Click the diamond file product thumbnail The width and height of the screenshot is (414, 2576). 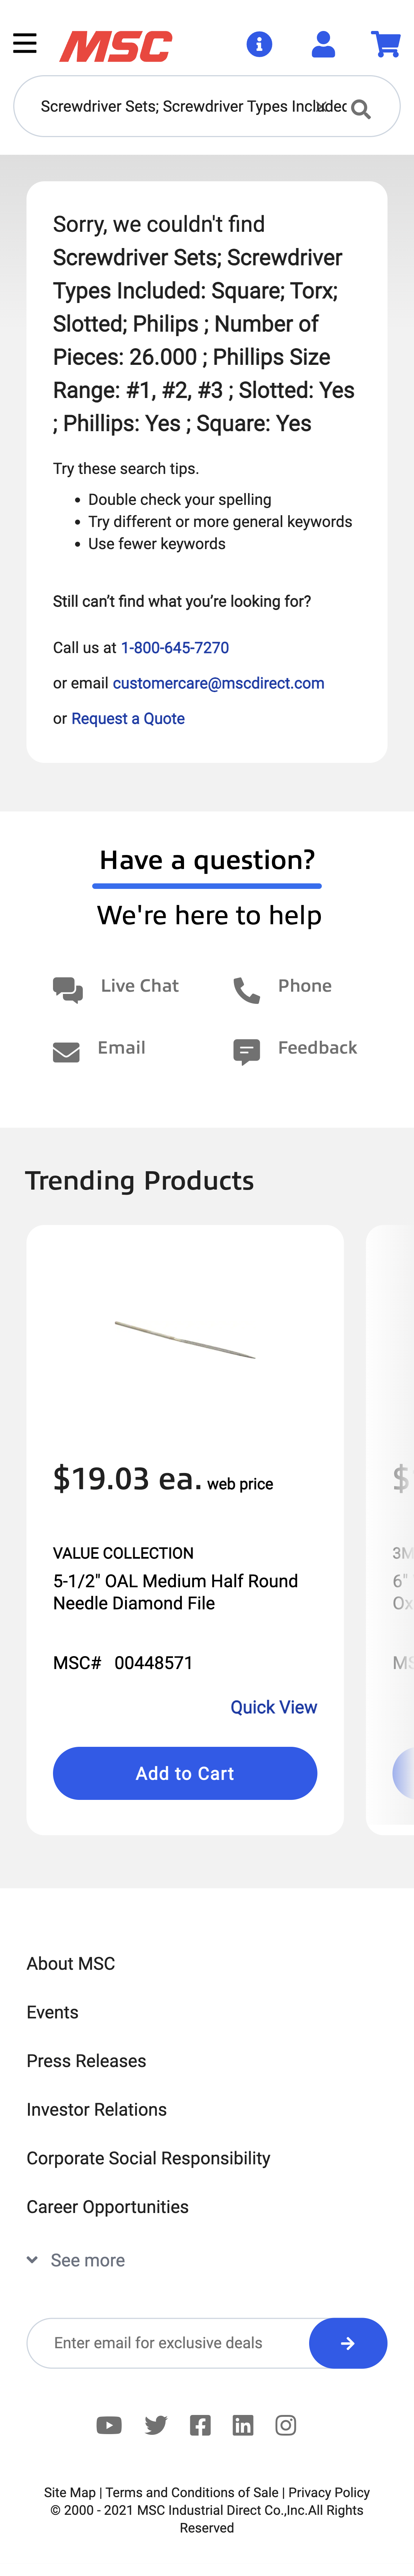click(x=185, y=1339)
